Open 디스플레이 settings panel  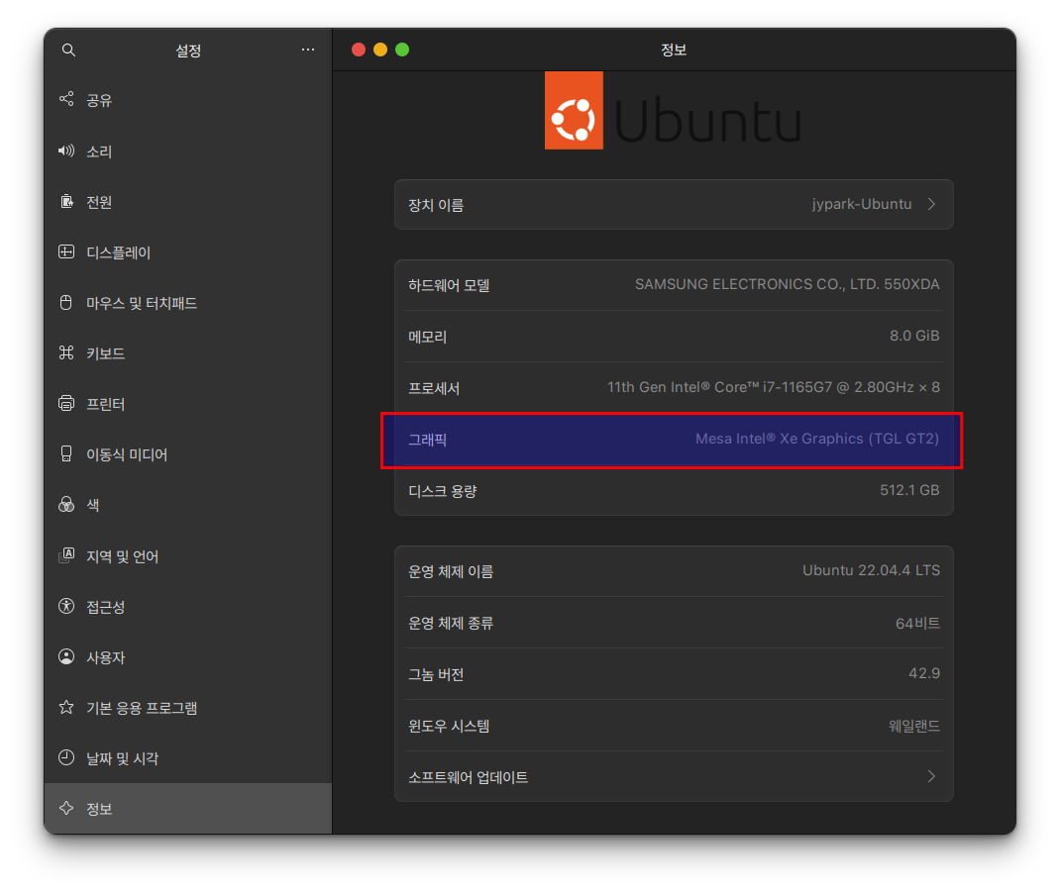coord(188,252)
